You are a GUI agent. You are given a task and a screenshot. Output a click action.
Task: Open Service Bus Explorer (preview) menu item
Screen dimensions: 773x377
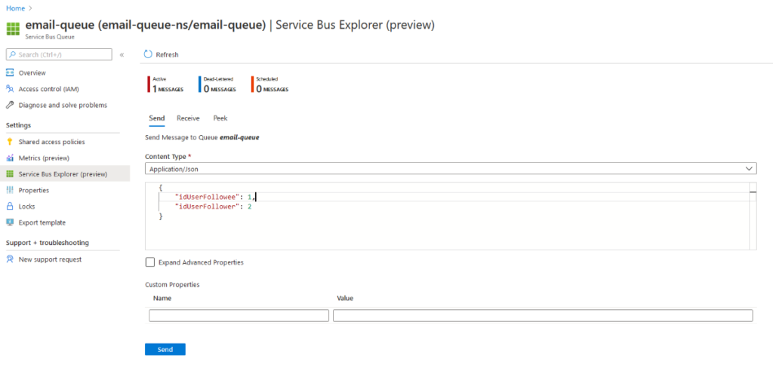coord(65,173)
